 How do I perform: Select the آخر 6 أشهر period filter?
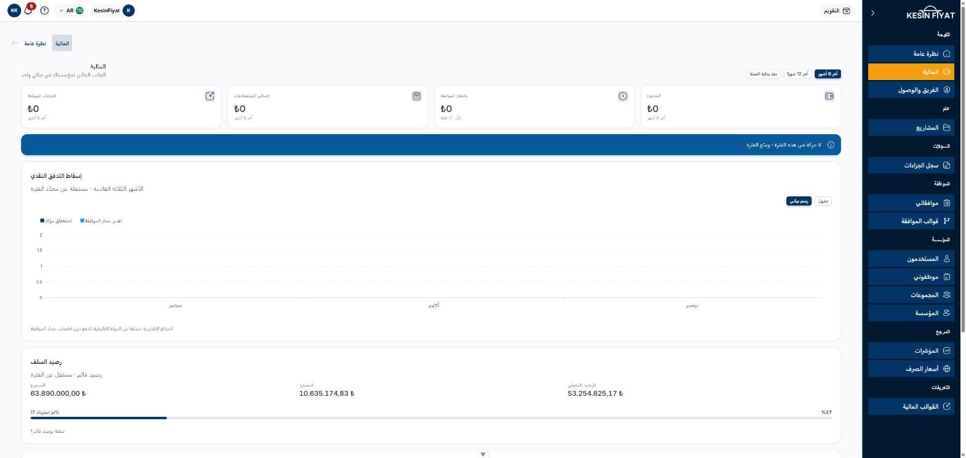827,74
